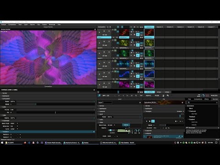
Task: Trigger the magenta clip in Column 1
Action: 149,84
